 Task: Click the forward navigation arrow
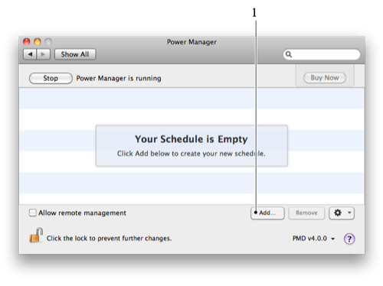(44, 54)
